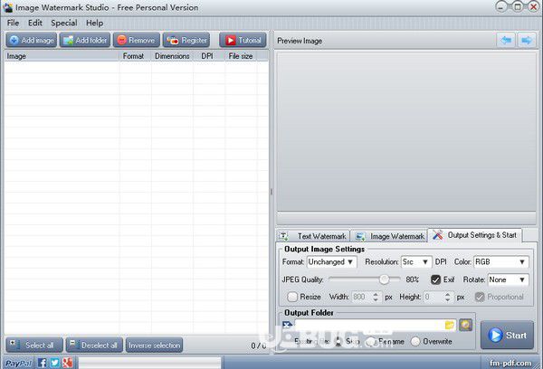Click the Select all button

(x=34, y=345)
